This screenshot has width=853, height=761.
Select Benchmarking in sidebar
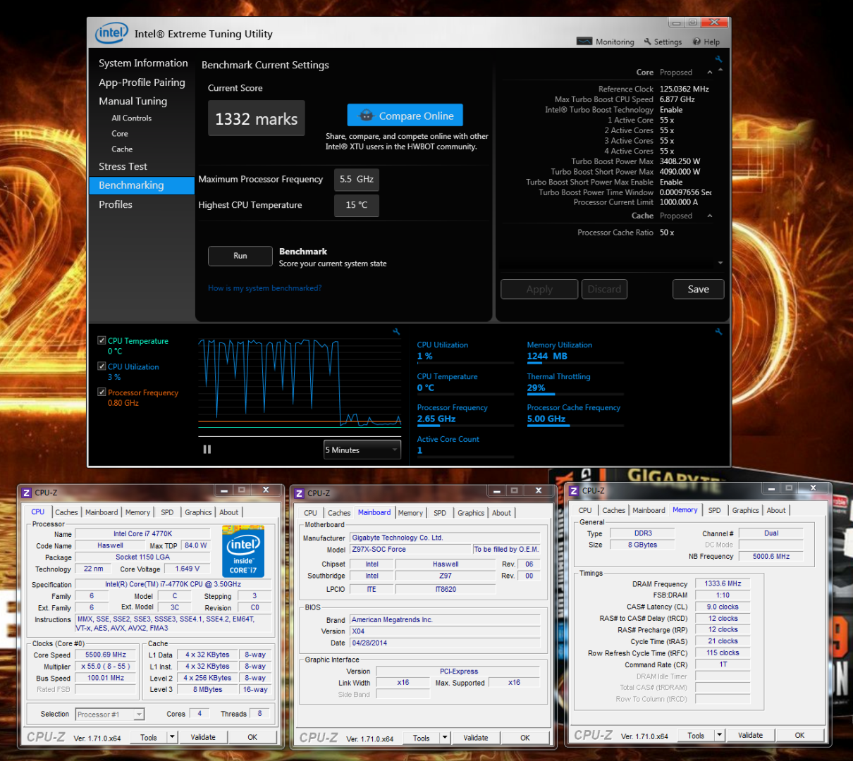[x=142, y=185]
